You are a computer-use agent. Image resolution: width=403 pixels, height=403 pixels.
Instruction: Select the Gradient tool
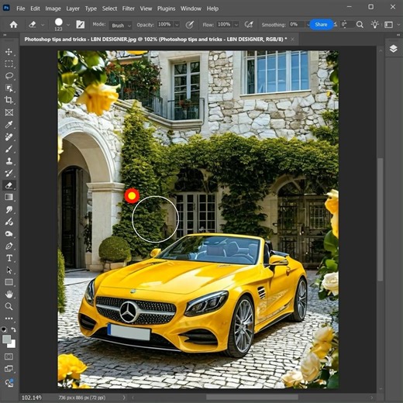pyautogui.click(x=9, y=197)
